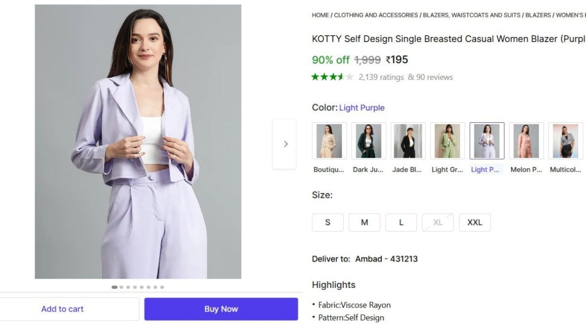
Task: Select the Melon P color variant
Action: point(526,140)
